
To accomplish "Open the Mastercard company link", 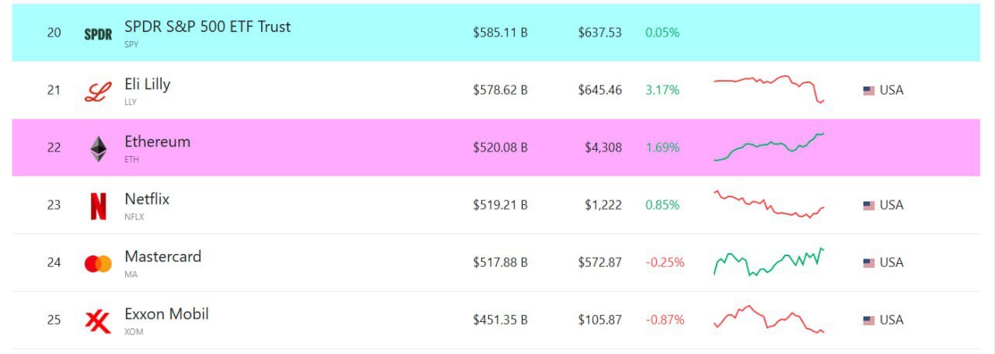I will [162, 256].
